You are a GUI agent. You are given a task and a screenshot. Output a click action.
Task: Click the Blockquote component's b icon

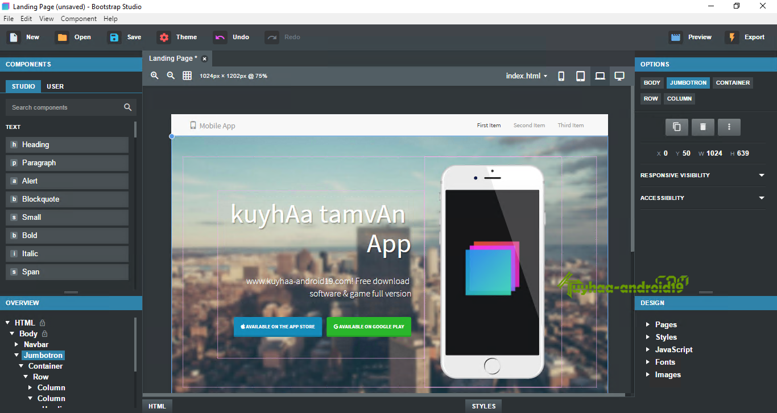pos(14,199)
